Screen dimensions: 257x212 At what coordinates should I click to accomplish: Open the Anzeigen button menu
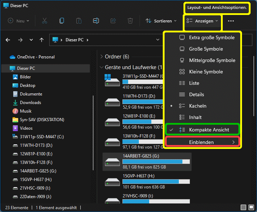click(202, 21)
